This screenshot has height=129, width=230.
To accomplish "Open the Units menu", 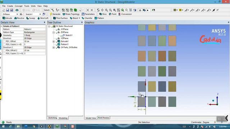I will tap(33, 6).
